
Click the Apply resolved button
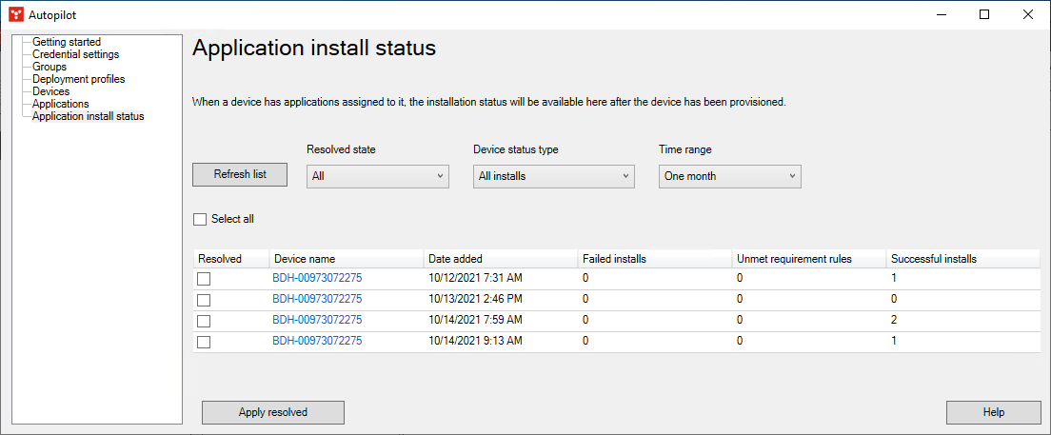[272, 412]
